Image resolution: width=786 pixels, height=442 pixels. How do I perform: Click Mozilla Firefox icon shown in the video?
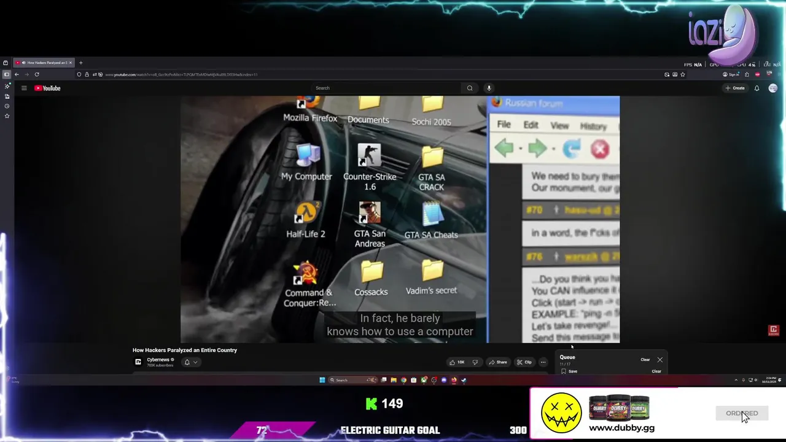tap(309, 110)
